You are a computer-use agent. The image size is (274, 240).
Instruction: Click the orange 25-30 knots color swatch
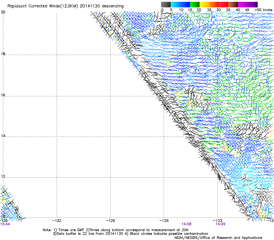coord(214,4)
